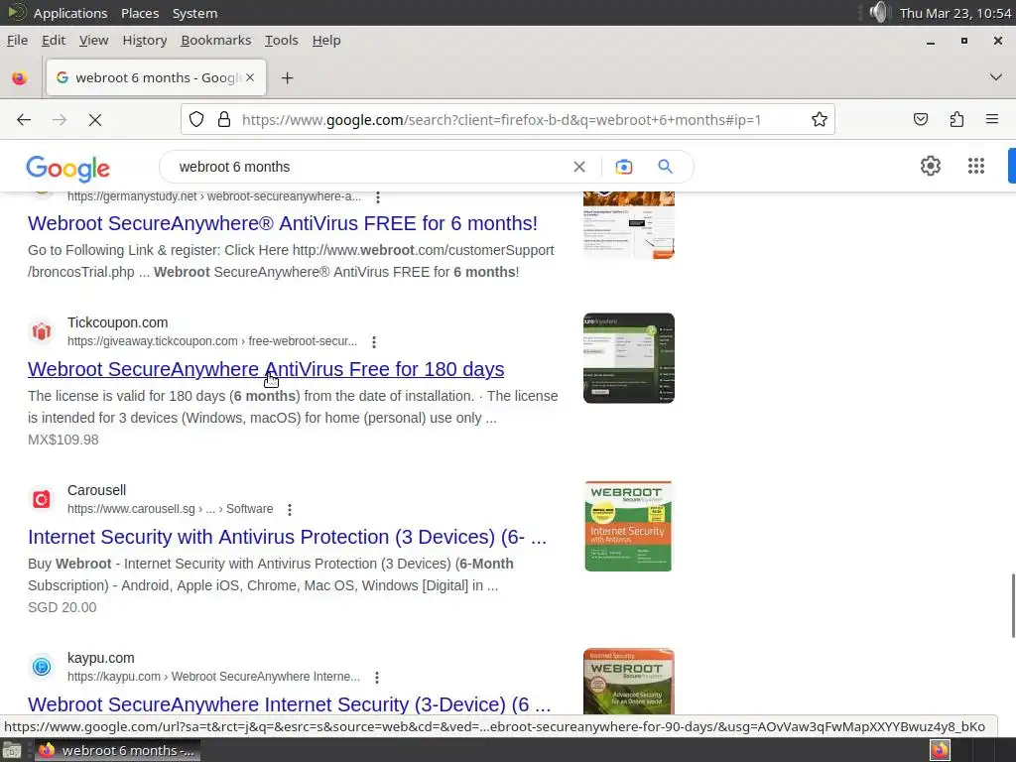
Task: Open the Bookmarks menu
Action: (215, 40)
